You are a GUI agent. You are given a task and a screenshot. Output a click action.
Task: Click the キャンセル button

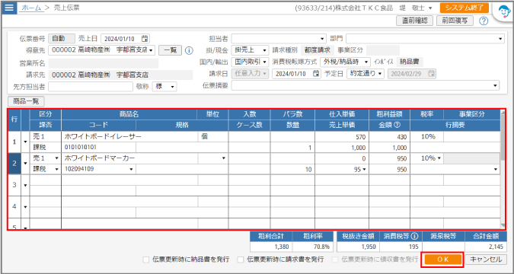coord(486,260)
